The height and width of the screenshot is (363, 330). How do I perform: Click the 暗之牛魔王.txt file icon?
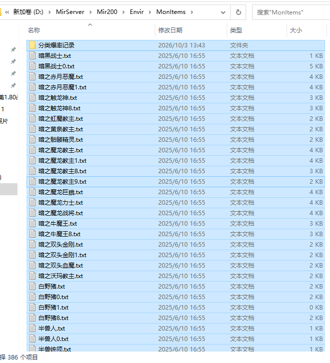(32, 223)
